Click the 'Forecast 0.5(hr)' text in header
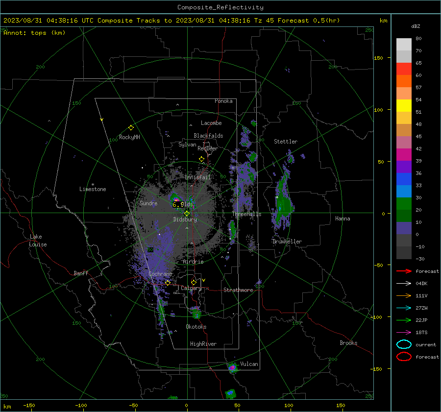 309,21
